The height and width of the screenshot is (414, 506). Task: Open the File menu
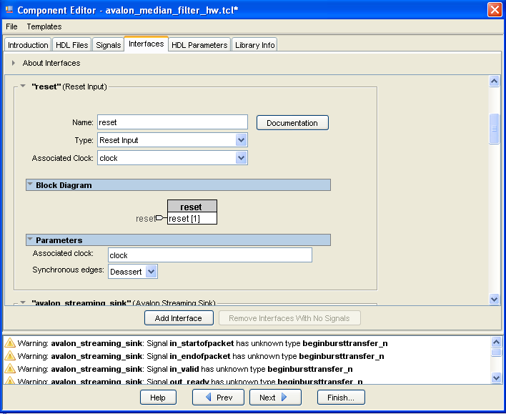pos(11,26)
